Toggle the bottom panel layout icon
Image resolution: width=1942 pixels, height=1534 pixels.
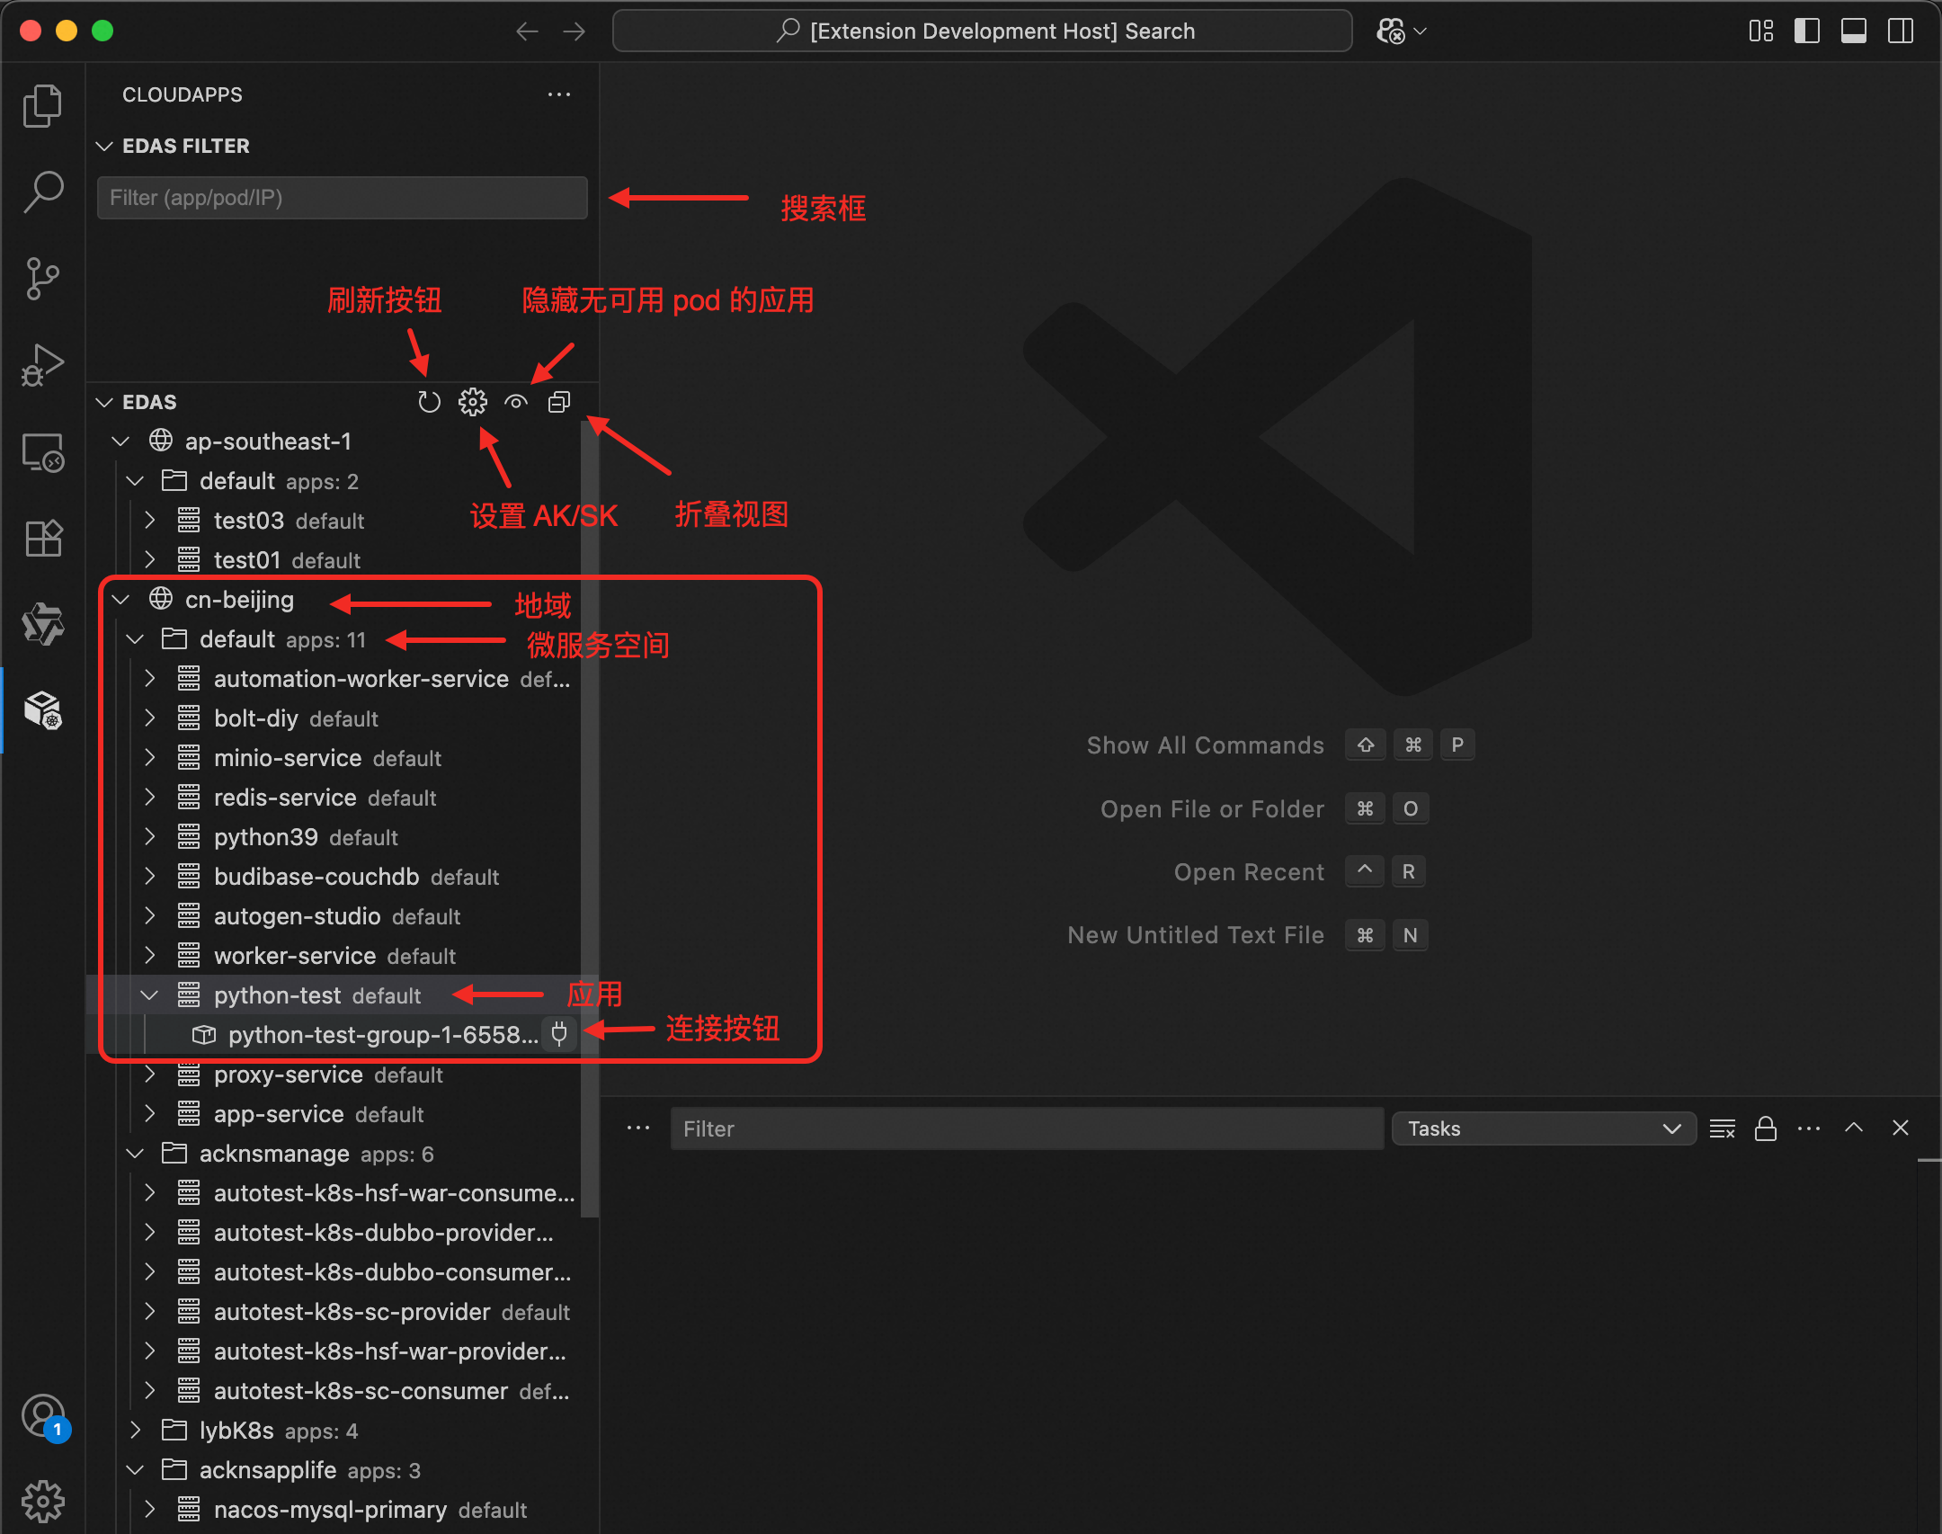1853,31
